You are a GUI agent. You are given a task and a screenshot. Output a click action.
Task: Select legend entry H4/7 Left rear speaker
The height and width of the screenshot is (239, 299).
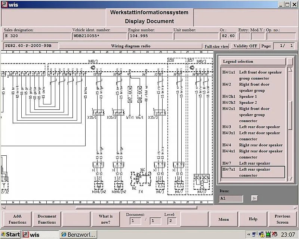253,163
